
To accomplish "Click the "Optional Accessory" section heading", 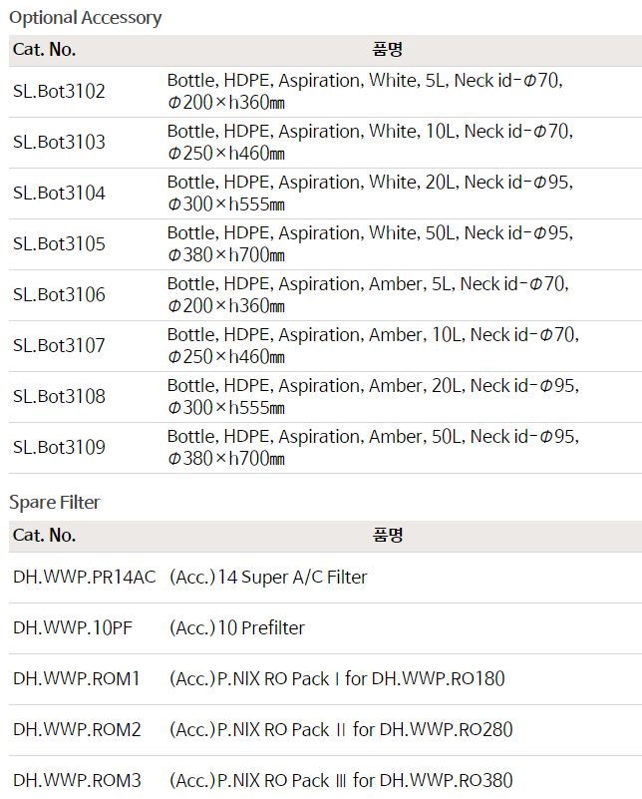I will [85, 18].
